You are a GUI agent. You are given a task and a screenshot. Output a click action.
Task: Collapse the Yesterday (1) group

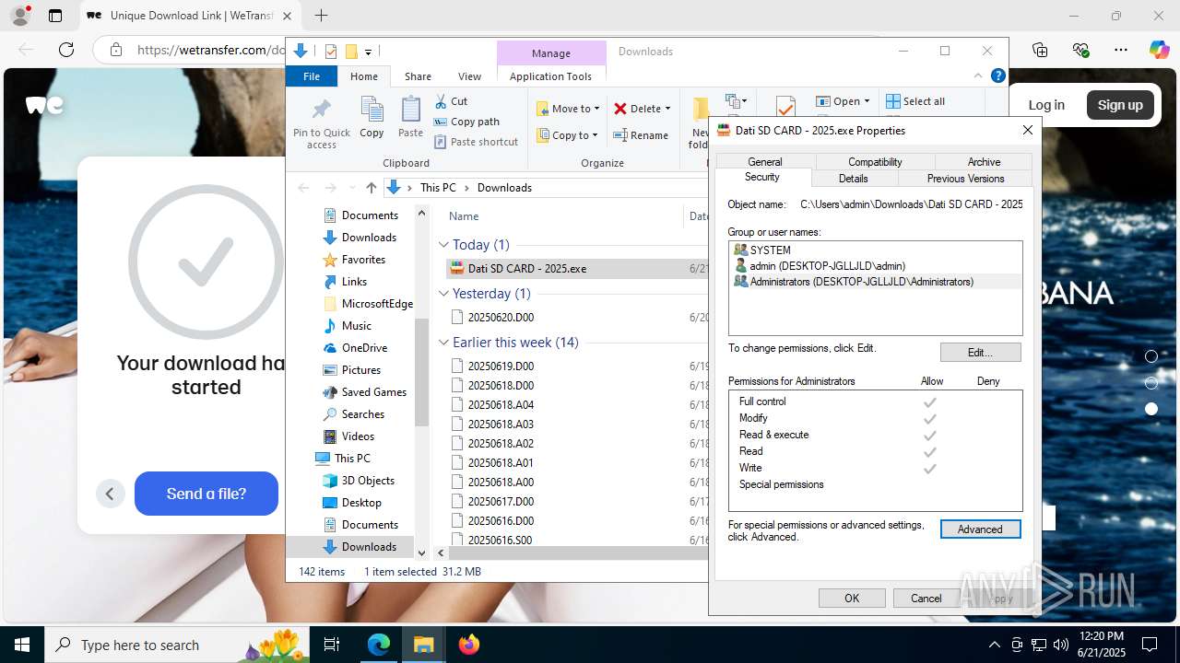[x=443, y=294]
